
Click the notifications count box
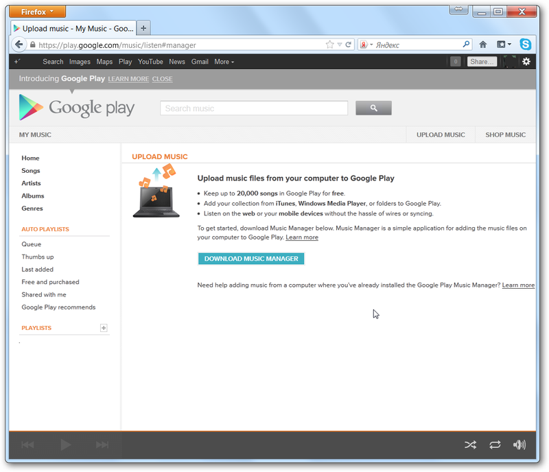[x=455, y=62]
